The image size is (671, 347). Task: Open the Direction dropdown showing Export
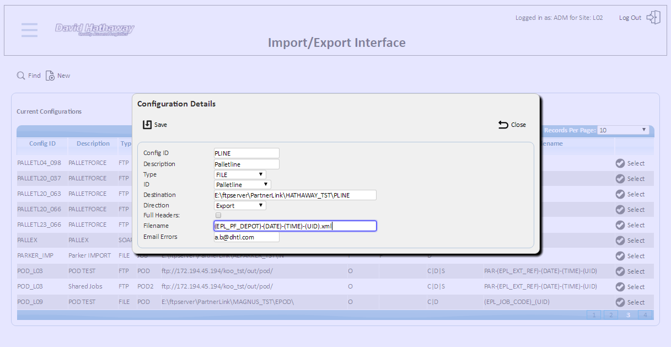[240, 205]
